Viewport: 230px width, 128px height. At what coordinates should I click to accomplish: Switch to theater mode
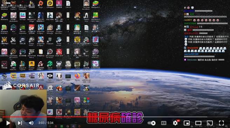pos(198,123)
